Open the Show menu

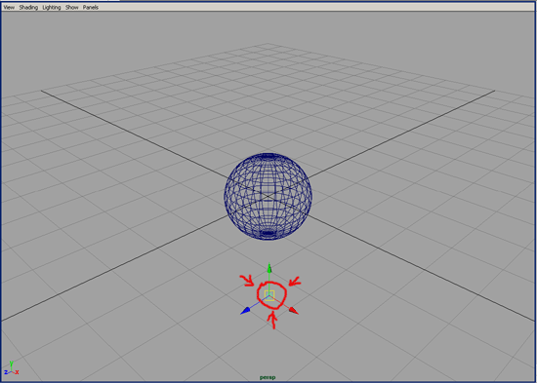72,7
